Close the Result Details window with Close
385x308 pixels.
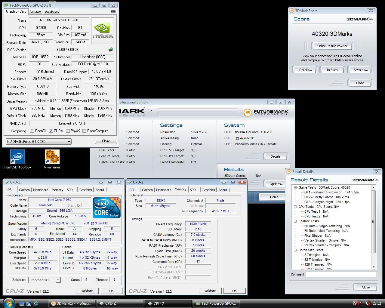pos(366,287)
